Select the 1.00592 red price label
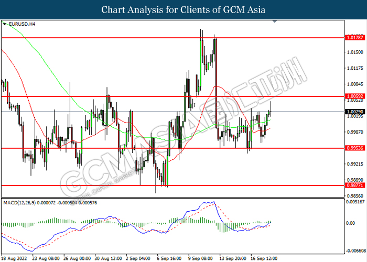 (x=355, y=96)
